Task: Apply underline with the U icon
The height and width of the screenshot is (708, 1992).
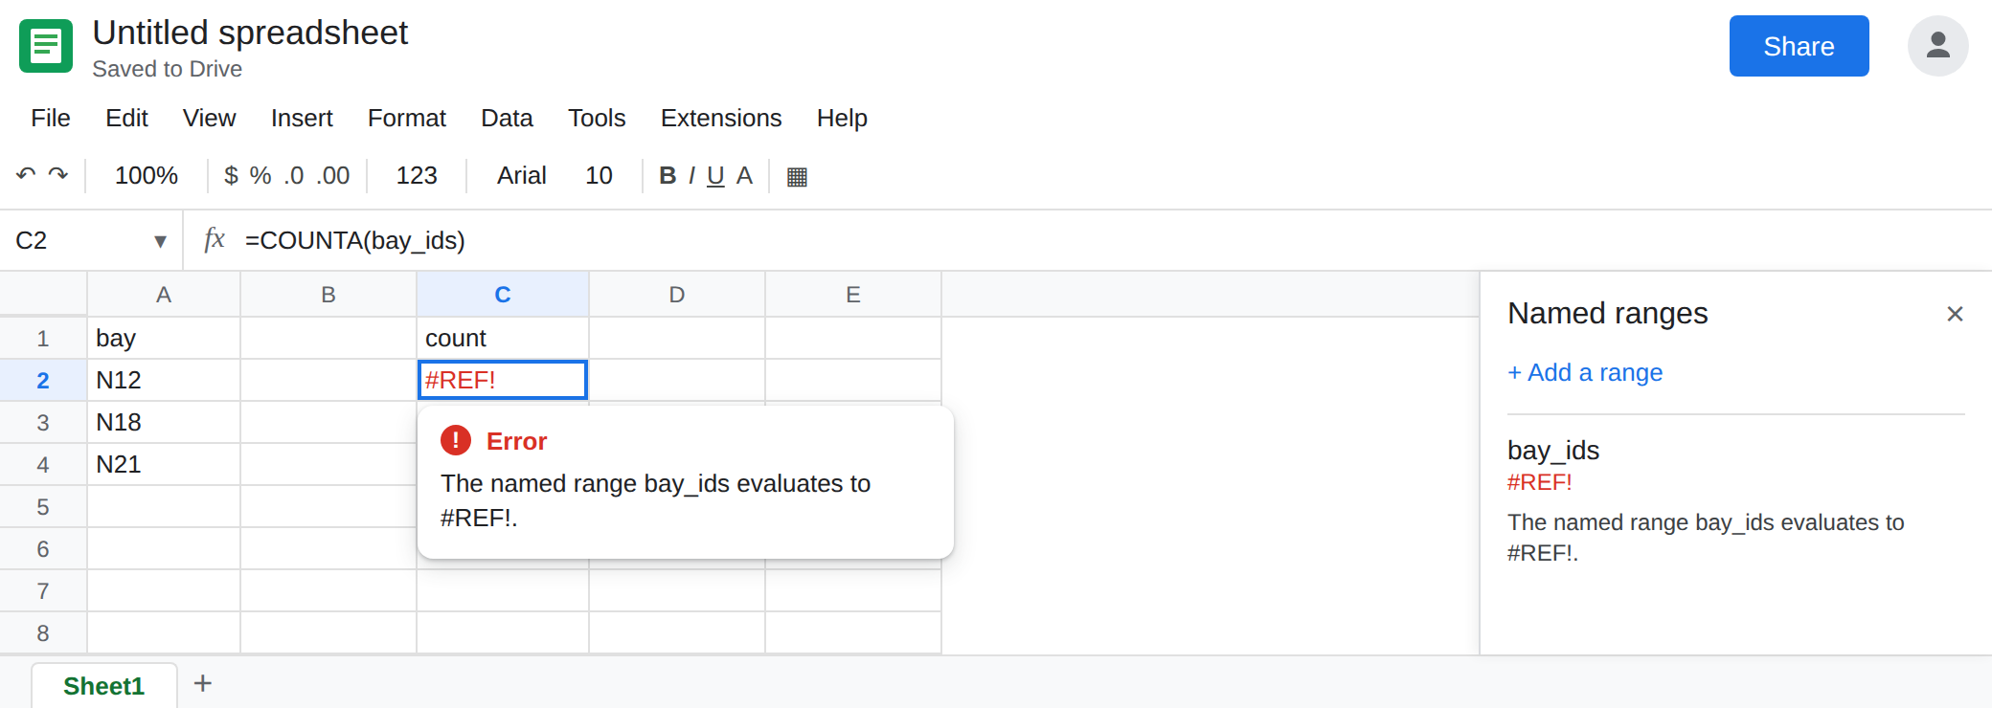Action: point(715,175)
